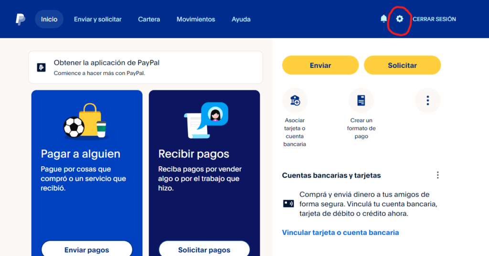Open the Movimientos menu item
Viewport: 489px width, 256px height.
click(196, 19)
